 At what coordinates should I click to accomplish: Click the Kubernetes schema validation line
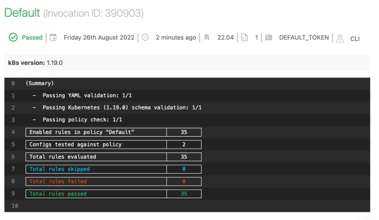(122, 108)
